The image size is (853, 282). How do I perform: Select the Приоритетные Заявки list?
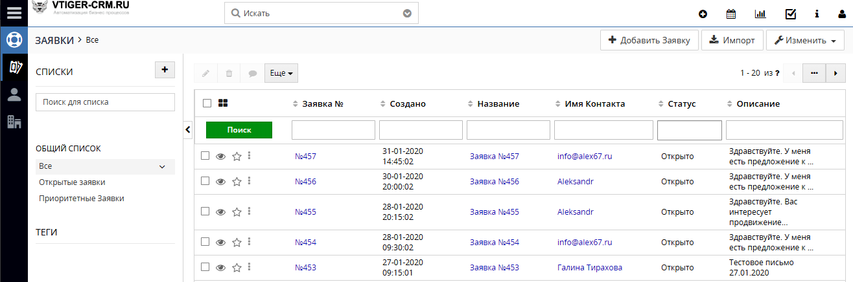82,199
